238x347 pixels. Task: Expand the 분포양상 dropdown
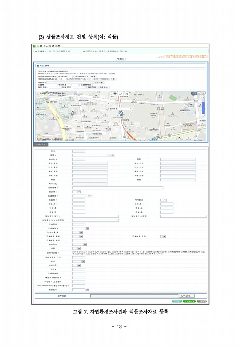click(x=79, y=244)
